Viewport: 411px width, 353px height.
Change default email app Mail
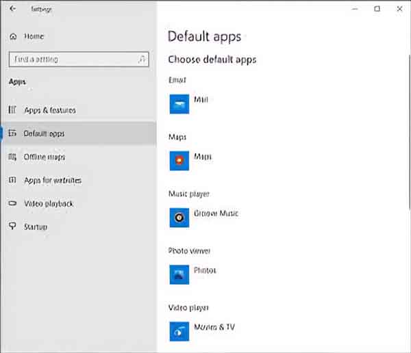pyautogui.click(x=201, y=99)
